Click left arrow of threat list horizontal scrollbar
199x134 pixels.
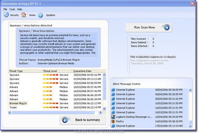pos(10,112)
